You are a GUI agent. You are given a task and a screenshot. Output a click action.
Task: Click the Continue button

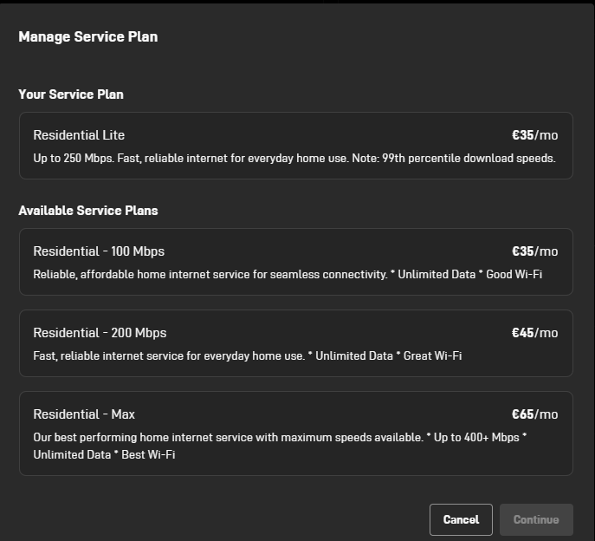click(x=536, y=519)
